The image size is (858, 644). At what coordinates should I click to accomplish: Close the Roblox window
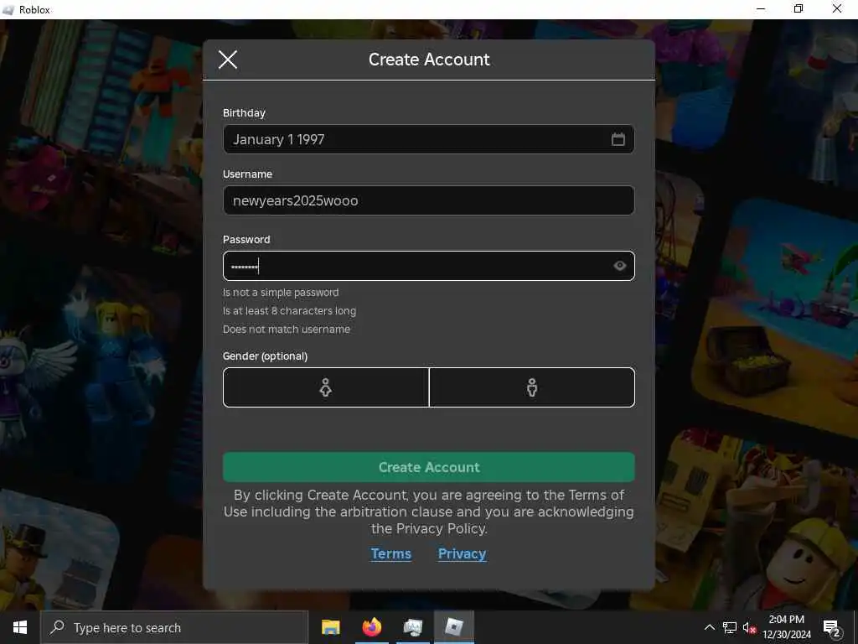click(x=837, y=8)
